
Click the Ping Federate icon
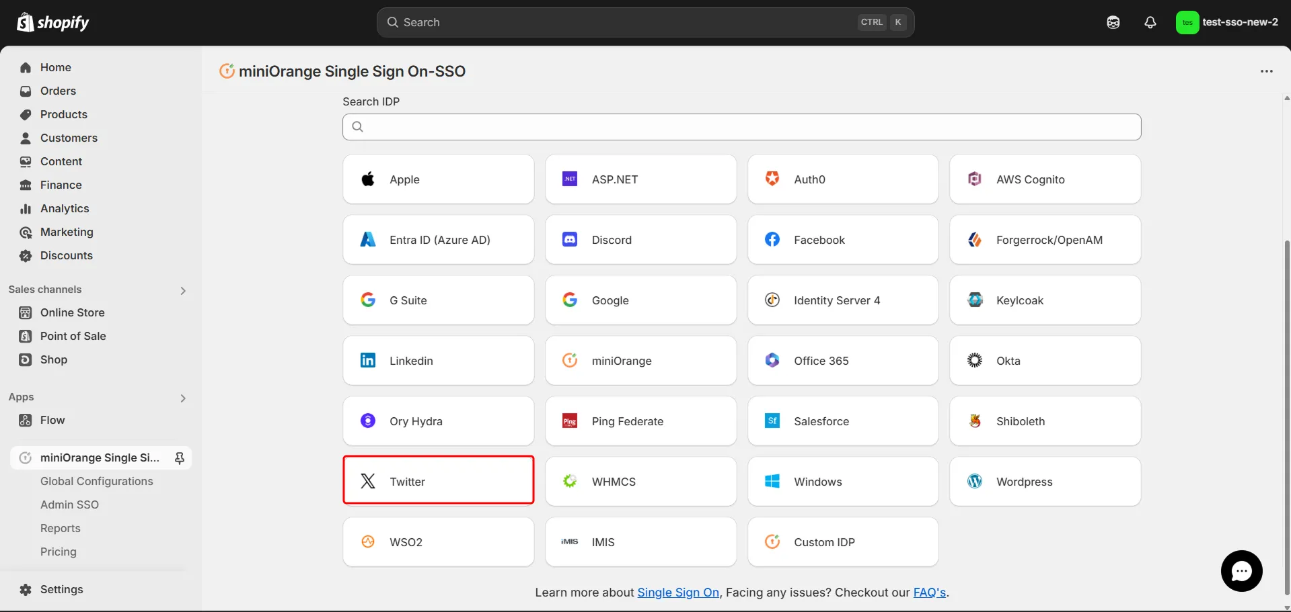tap(570, 421)
